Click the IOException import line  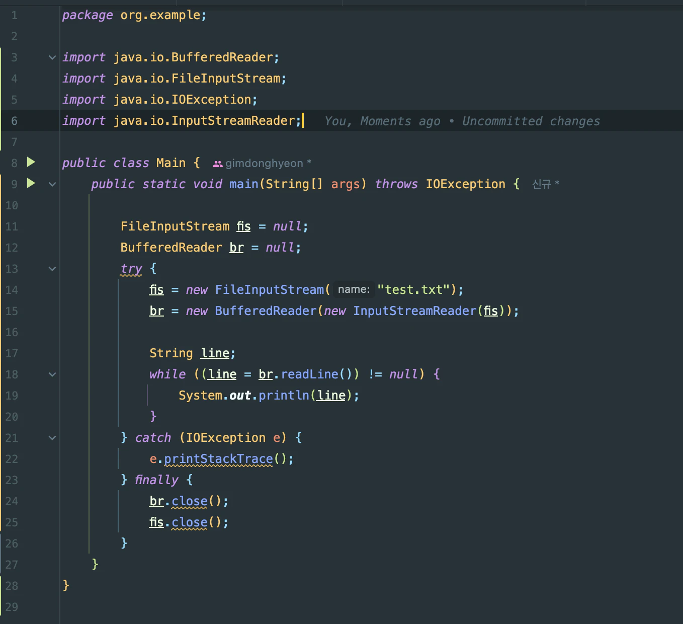(x=159, y=100)
